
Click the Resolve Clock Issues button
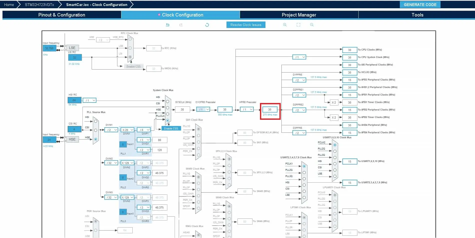coord(246,25)
